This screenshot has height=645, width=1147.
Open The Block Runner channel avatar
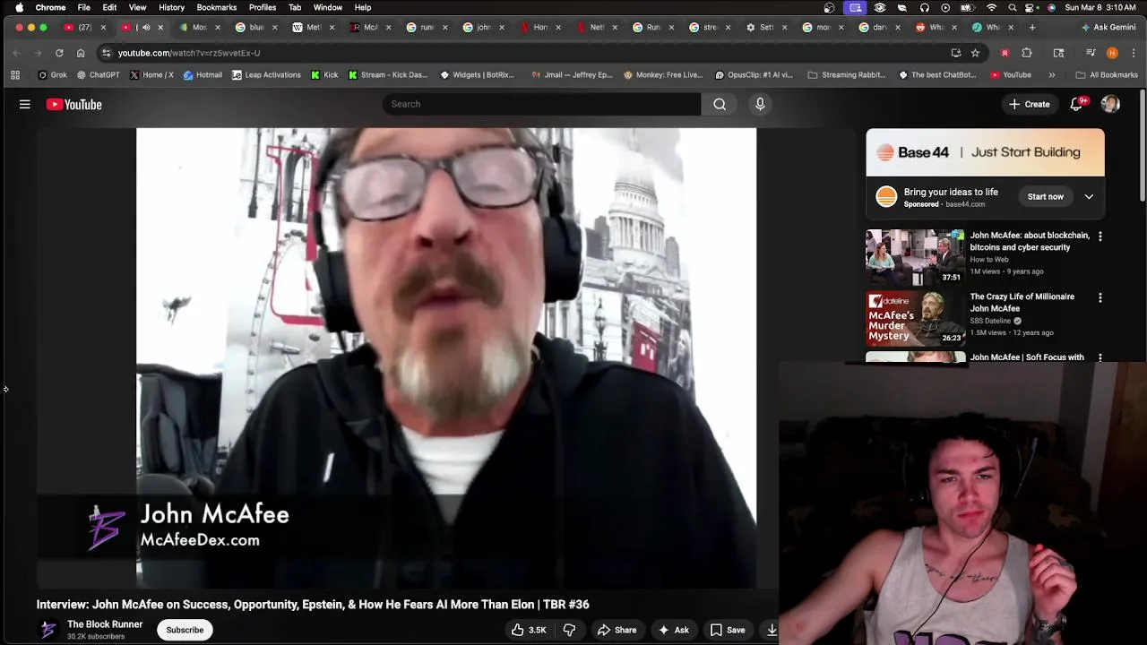[48, 630]
